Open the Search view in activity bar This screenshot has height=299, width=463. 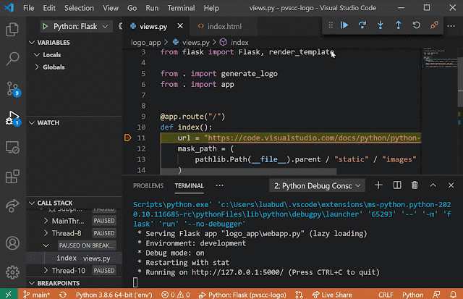12,59
